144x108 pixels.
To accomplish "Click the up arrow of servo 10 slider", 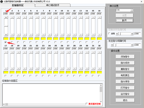I will tap(62, 17).
